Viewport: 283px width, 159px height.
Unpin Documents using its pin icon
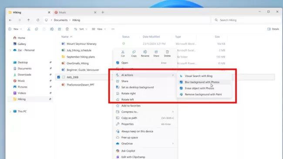[51, 69]
